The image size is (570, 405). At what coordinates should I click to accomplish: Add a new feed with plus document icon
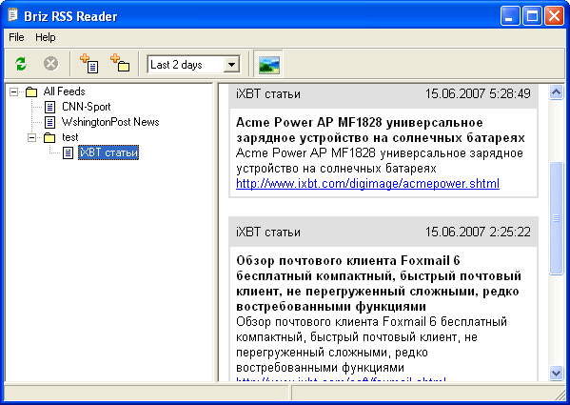pyautogui.click(x=89, y=64)
